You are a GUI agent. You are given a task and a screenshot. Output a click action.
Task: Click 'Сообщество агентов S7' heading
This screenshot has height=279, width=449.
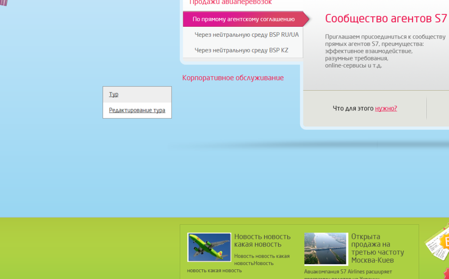click(x=386, y=18)
